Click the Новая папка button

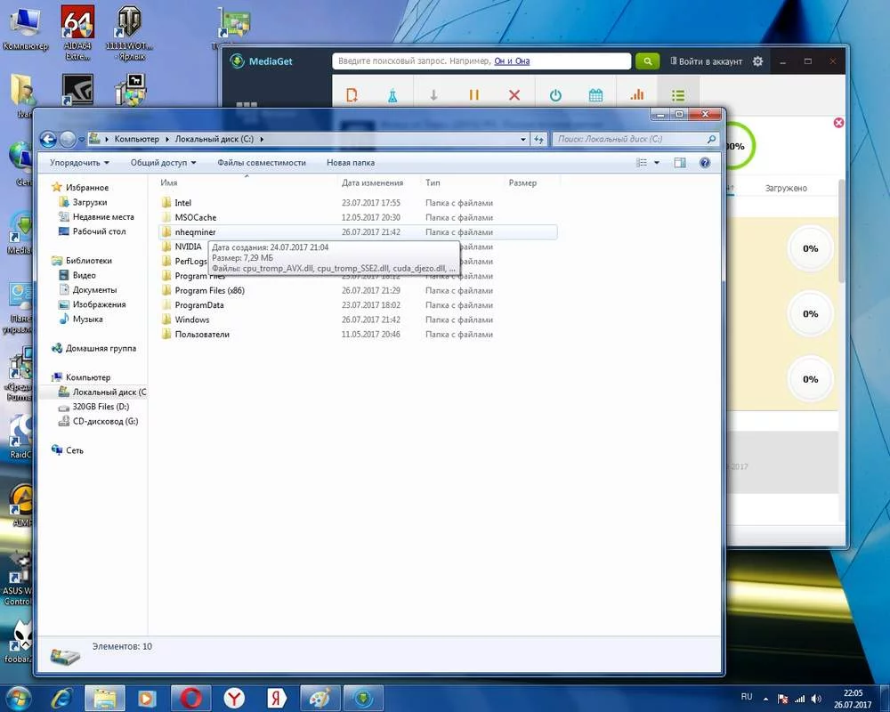pyautogui.click(x=351, y=163)
